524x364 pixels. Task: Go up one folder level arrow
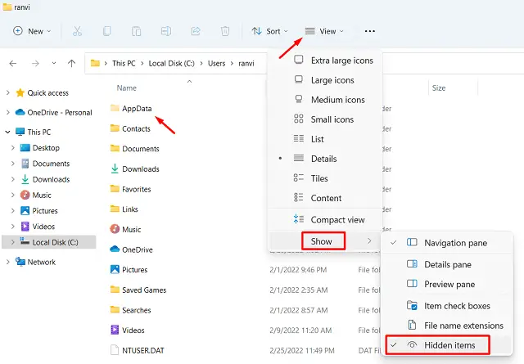click(x=71, y=64)
